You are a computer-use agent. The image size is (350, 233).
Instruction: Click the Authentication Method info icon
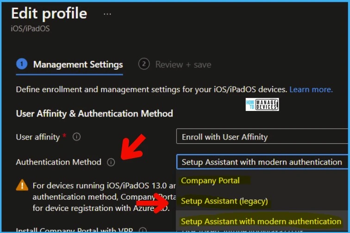click(111, 162)
